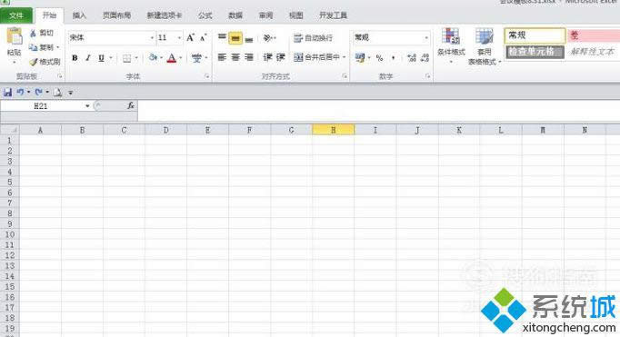Select the 解释性文本 cell style
620x337 pixels.
[x=593, y=52]
